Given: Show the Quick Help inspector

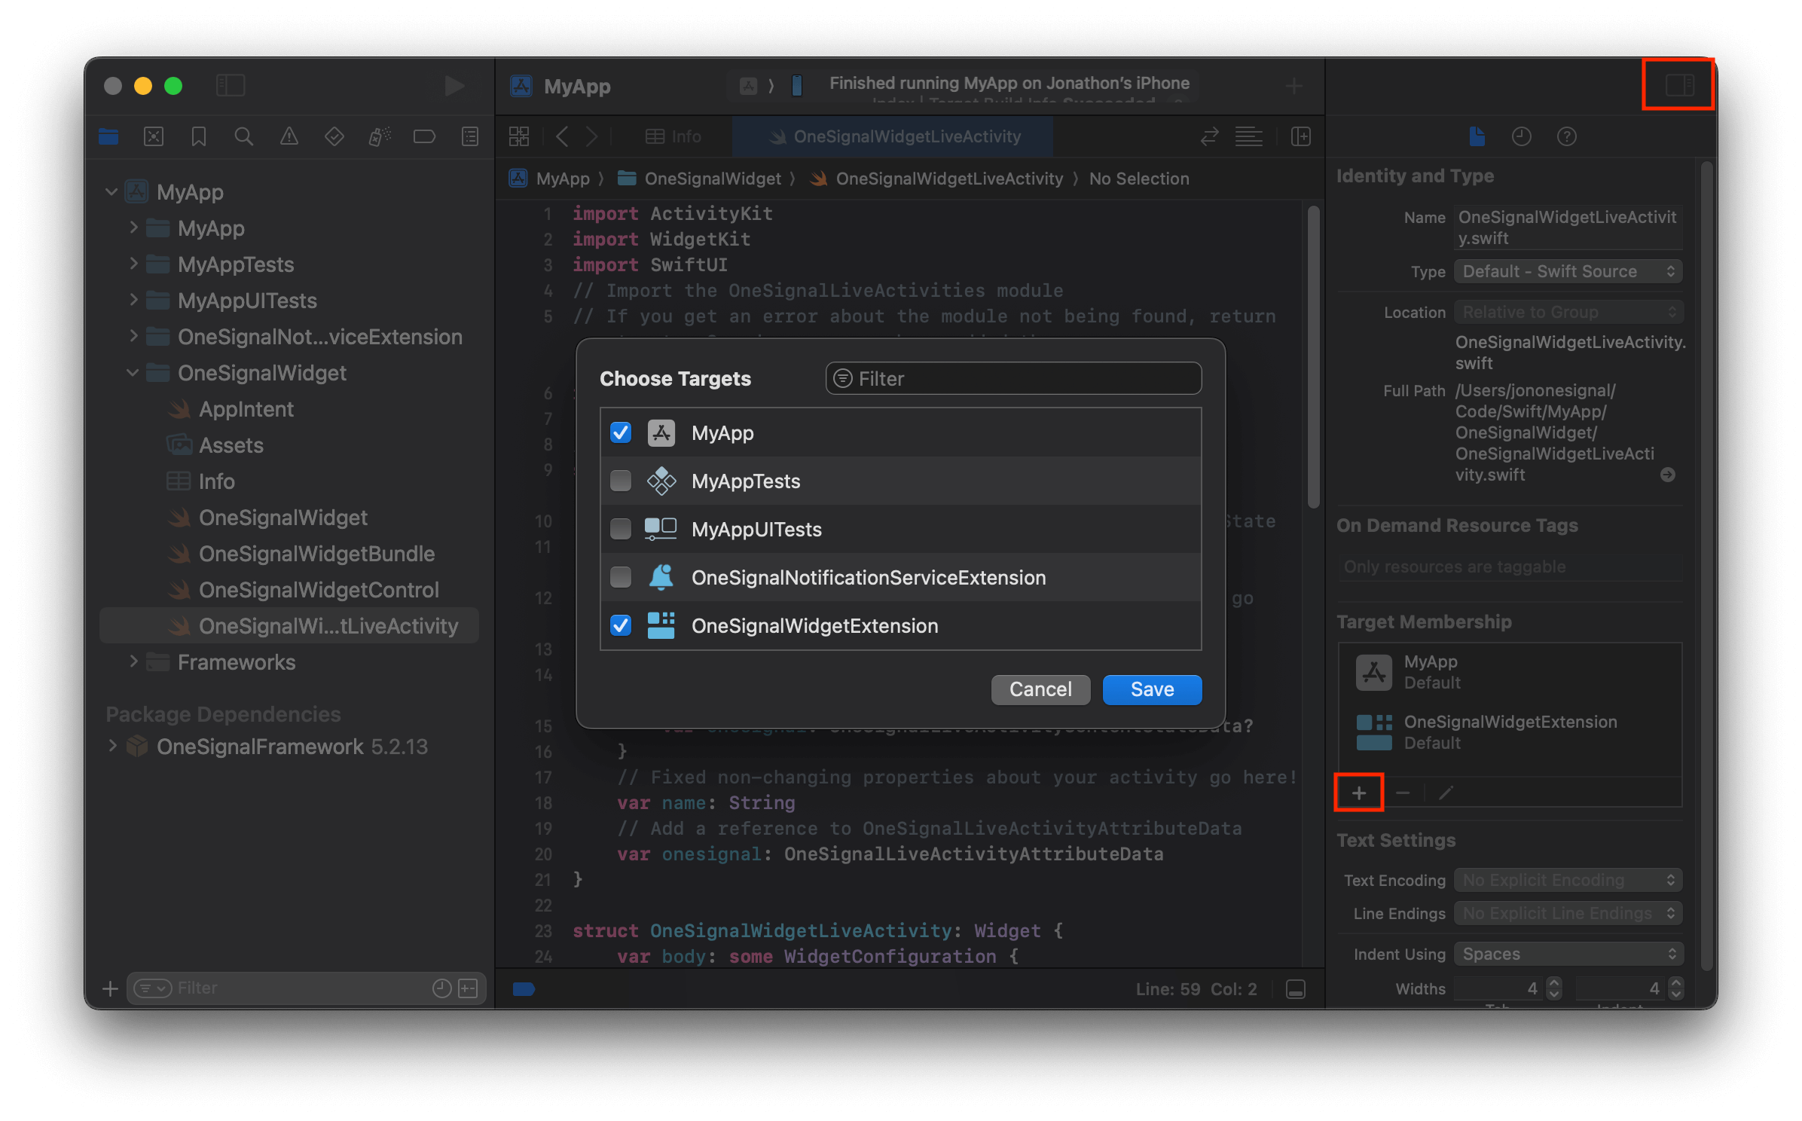Looking at the screenshot, I should point(1567,136).
